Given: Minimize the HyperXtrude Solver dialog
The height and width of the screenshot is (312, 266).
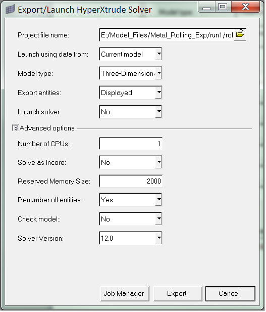Looking at the screenshot, I should click(206, 7).
